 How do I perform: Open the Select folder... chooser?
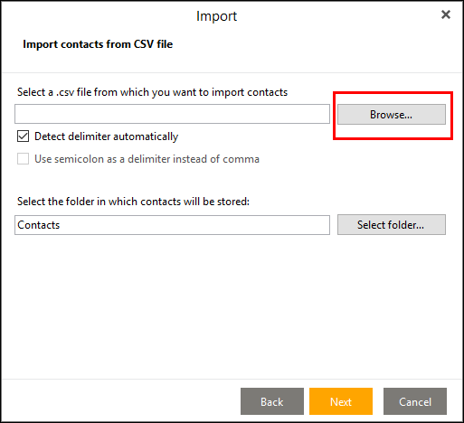coord(392,225)
